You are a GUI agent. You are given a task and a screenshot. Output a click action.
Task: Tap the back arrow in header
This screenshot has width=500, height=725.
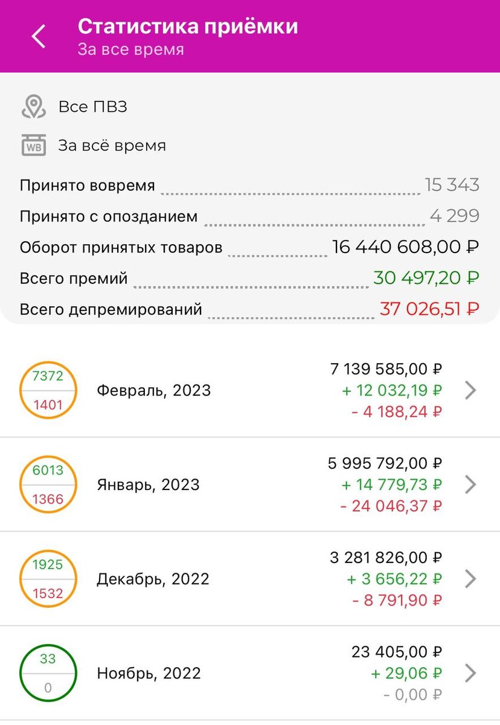click(x=39, y=37)
